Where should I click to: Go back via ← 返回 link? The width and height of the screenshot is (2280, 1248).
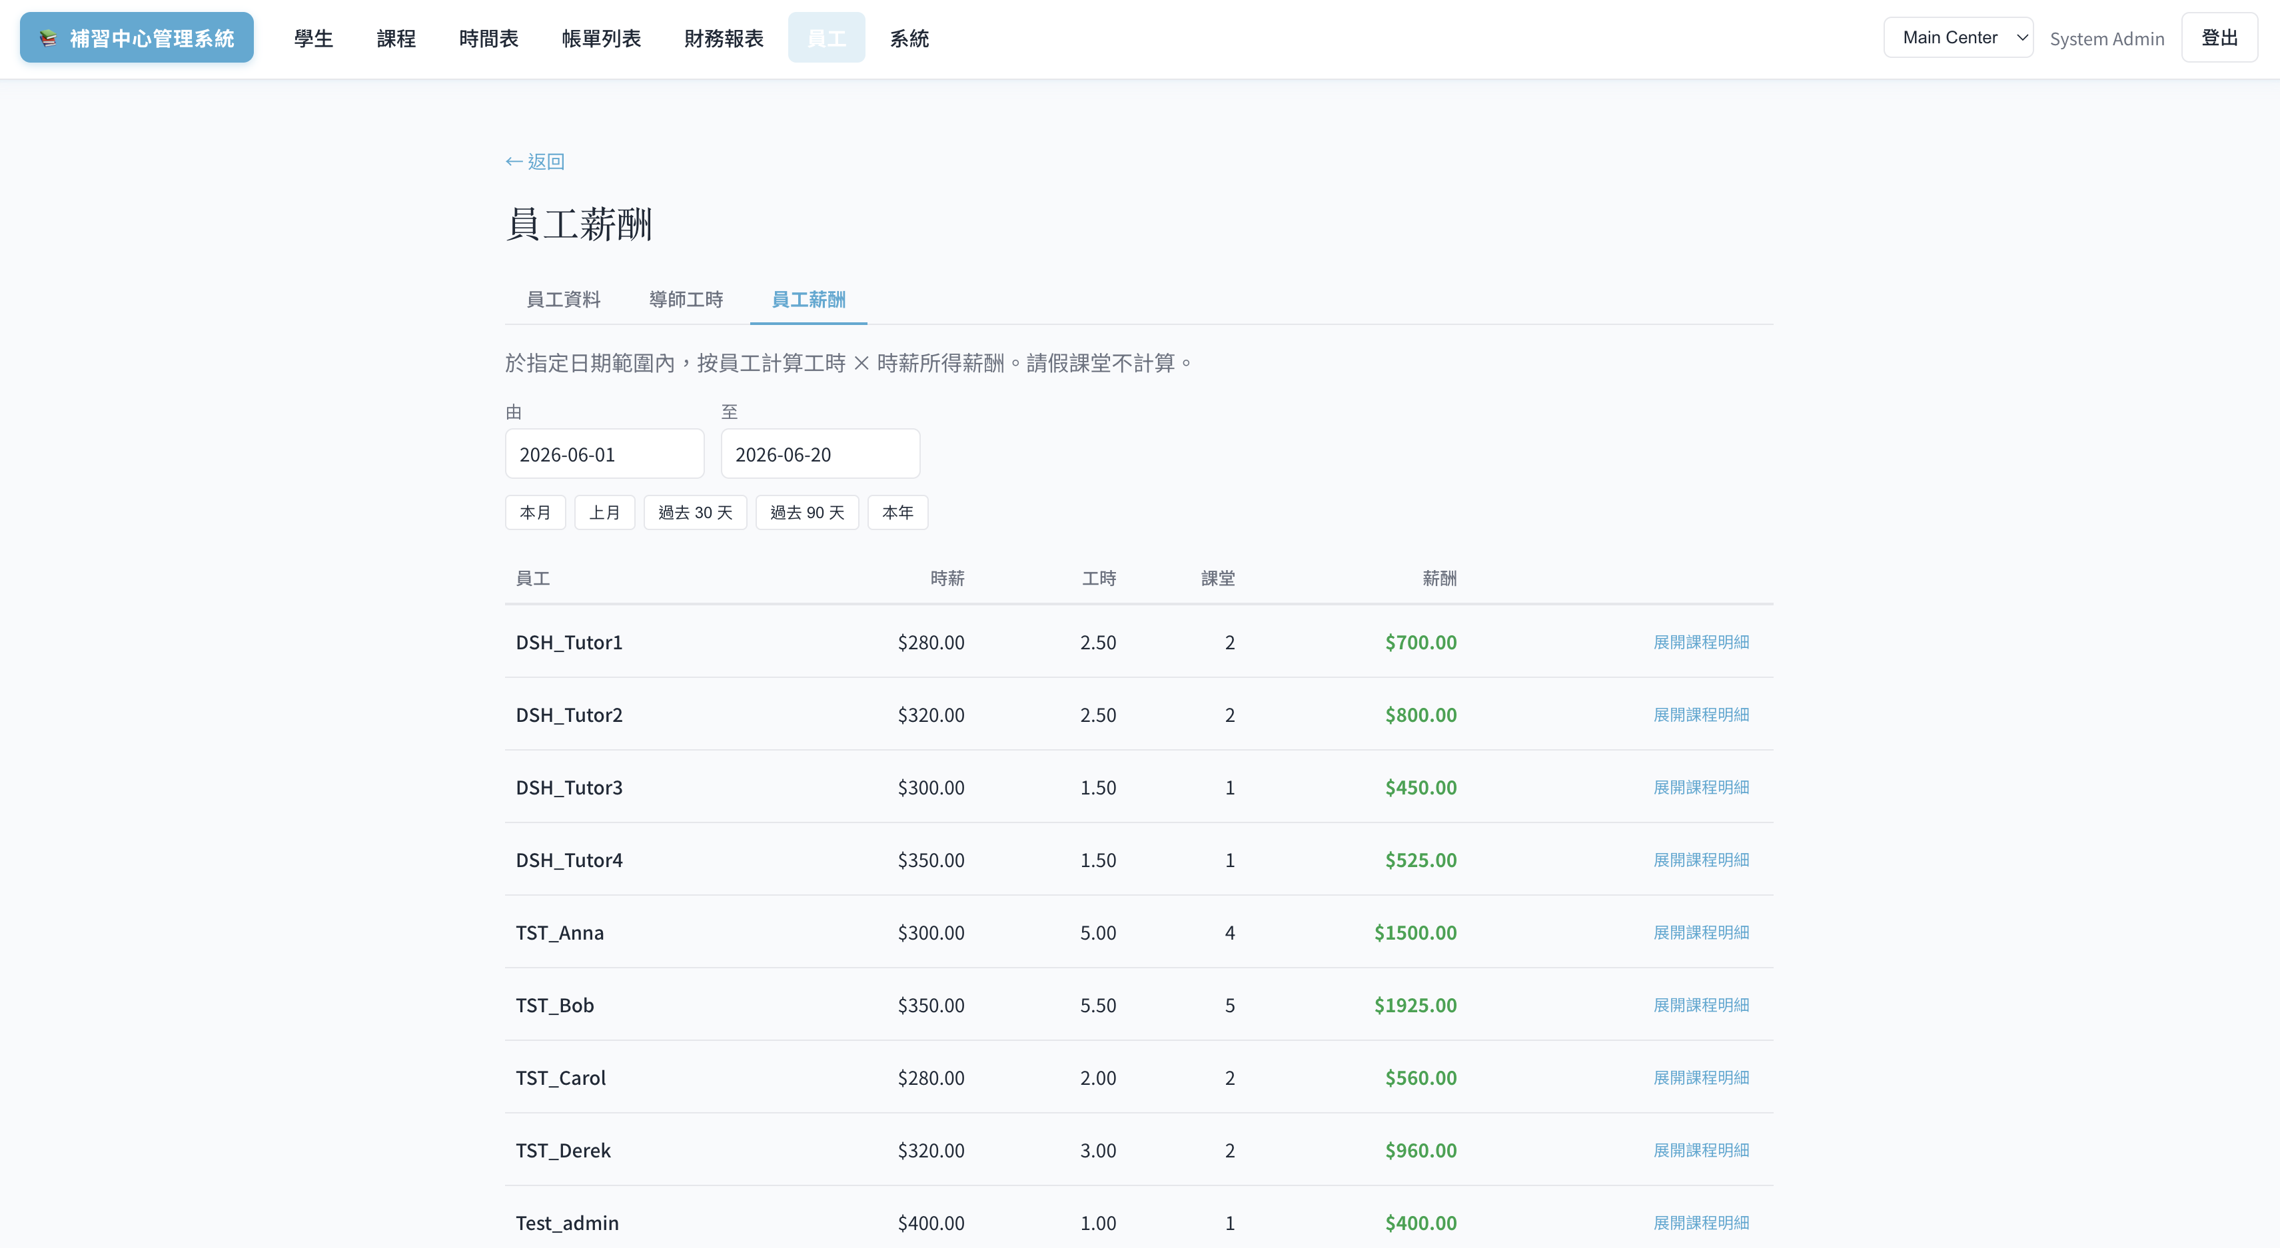(x=534, y=161)
